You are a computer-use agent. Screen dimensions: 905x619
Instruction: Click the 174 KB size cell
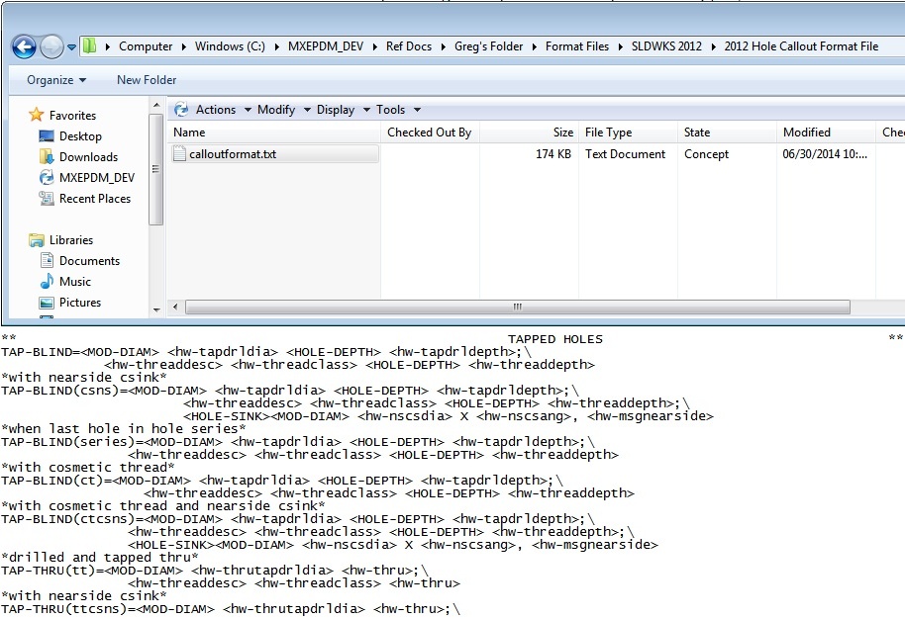(553, 154)
